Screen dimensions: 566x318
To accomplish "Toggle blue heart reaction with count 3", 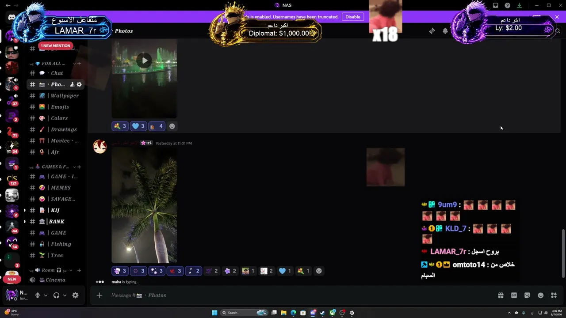I will pos(138,126).
